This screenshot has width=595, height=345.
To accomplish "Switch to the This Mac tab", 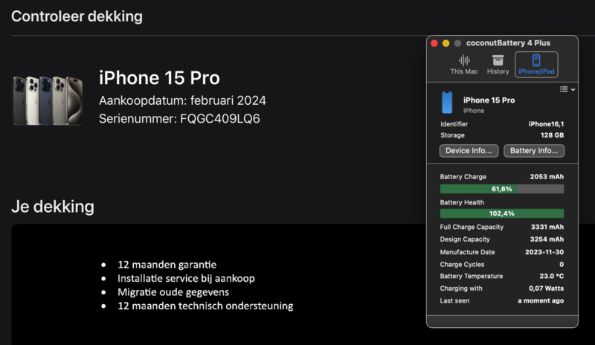I will pos(463,65).
